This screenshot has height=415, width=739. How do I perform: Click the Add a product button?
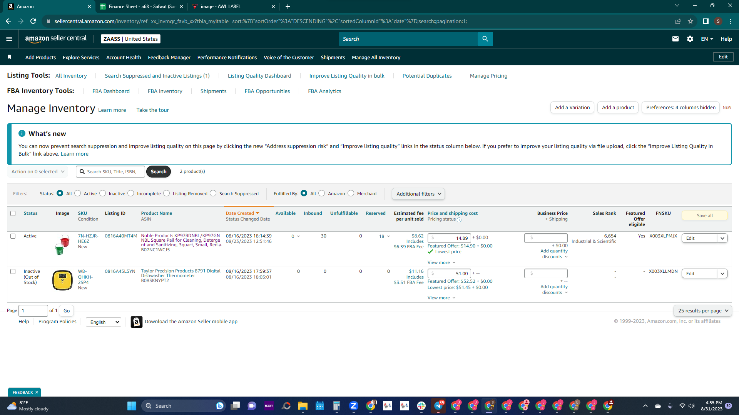(618, 107)
